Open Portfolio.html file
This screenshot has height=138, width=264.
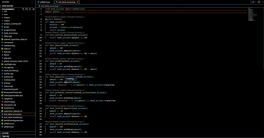tap(10, 80)
